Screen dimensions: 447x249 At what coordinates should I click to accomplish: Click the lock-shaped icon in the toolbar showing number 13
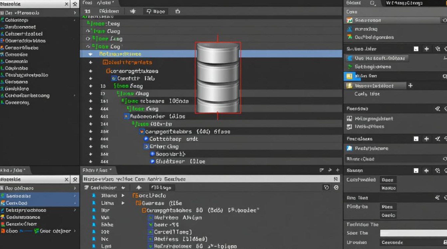(178, 11)
